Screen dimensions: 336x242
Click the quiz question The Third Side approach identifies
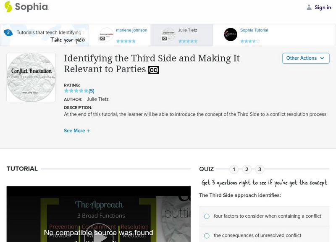[x=240, y=195]
